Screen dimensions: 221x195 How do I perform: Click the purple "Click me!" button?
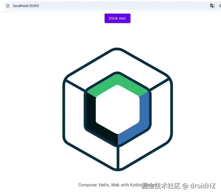click(117, 18)
